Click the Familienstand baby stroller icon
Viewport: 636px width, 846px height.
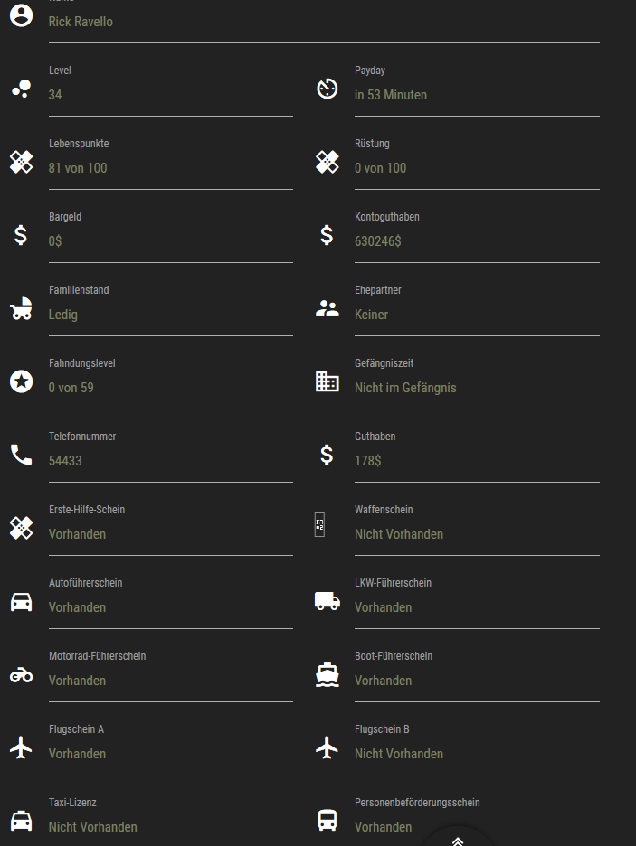(21, 308)
